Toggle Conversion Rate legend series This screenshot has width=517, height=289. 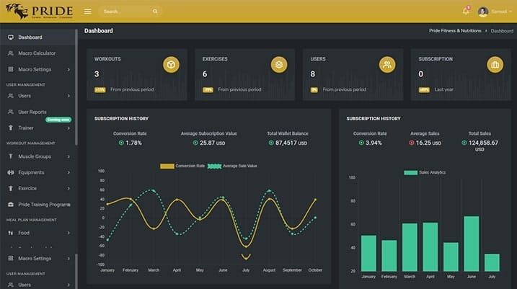[182, 166]
